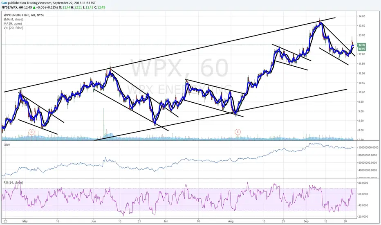
Task: Click the 10.50 price axis label
Action: pyautogui.click(x=361, y=83)
